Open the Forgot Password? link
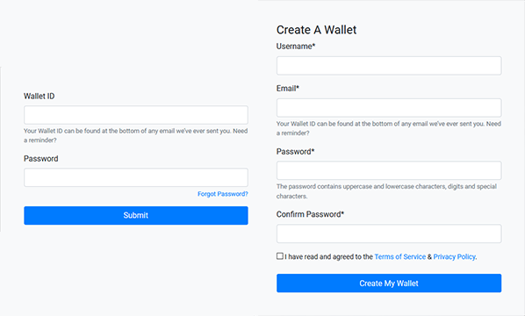525x316 pixels. click(223, 194)
